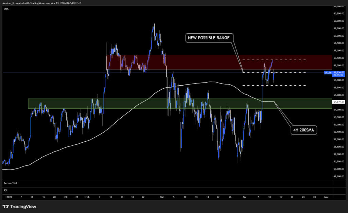The height and width of the screenshot is (213, 348).
Task: Select the NEW POSSIBLE RANGE callout
Action: click(210, 38)
